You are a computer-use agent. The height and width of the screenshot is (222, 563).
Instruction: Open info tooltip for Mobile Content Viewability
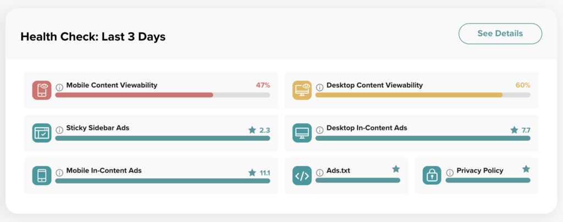(59, 86)
